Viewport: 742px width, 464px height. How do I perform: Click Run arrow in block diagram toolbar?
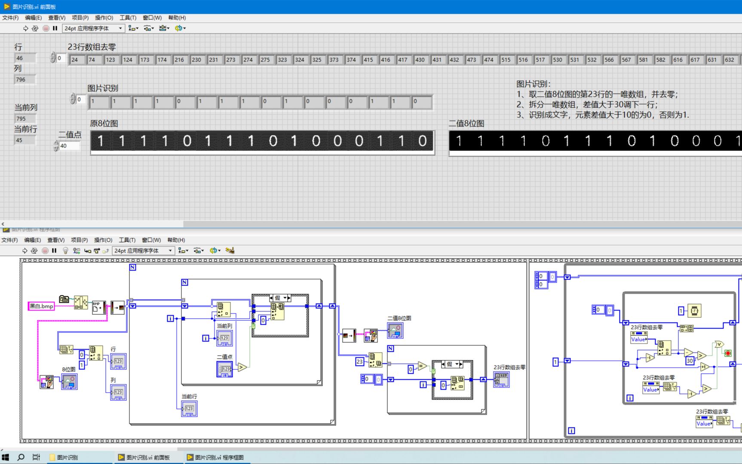click(25, 251)
